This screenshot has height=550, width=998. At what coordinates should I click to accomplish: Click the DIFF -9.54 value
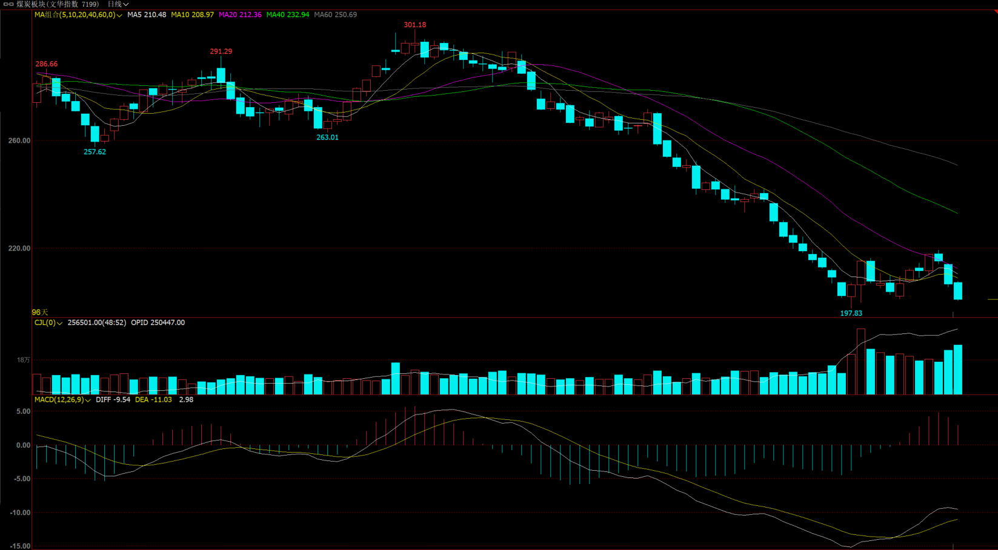[x=113, y=400]
